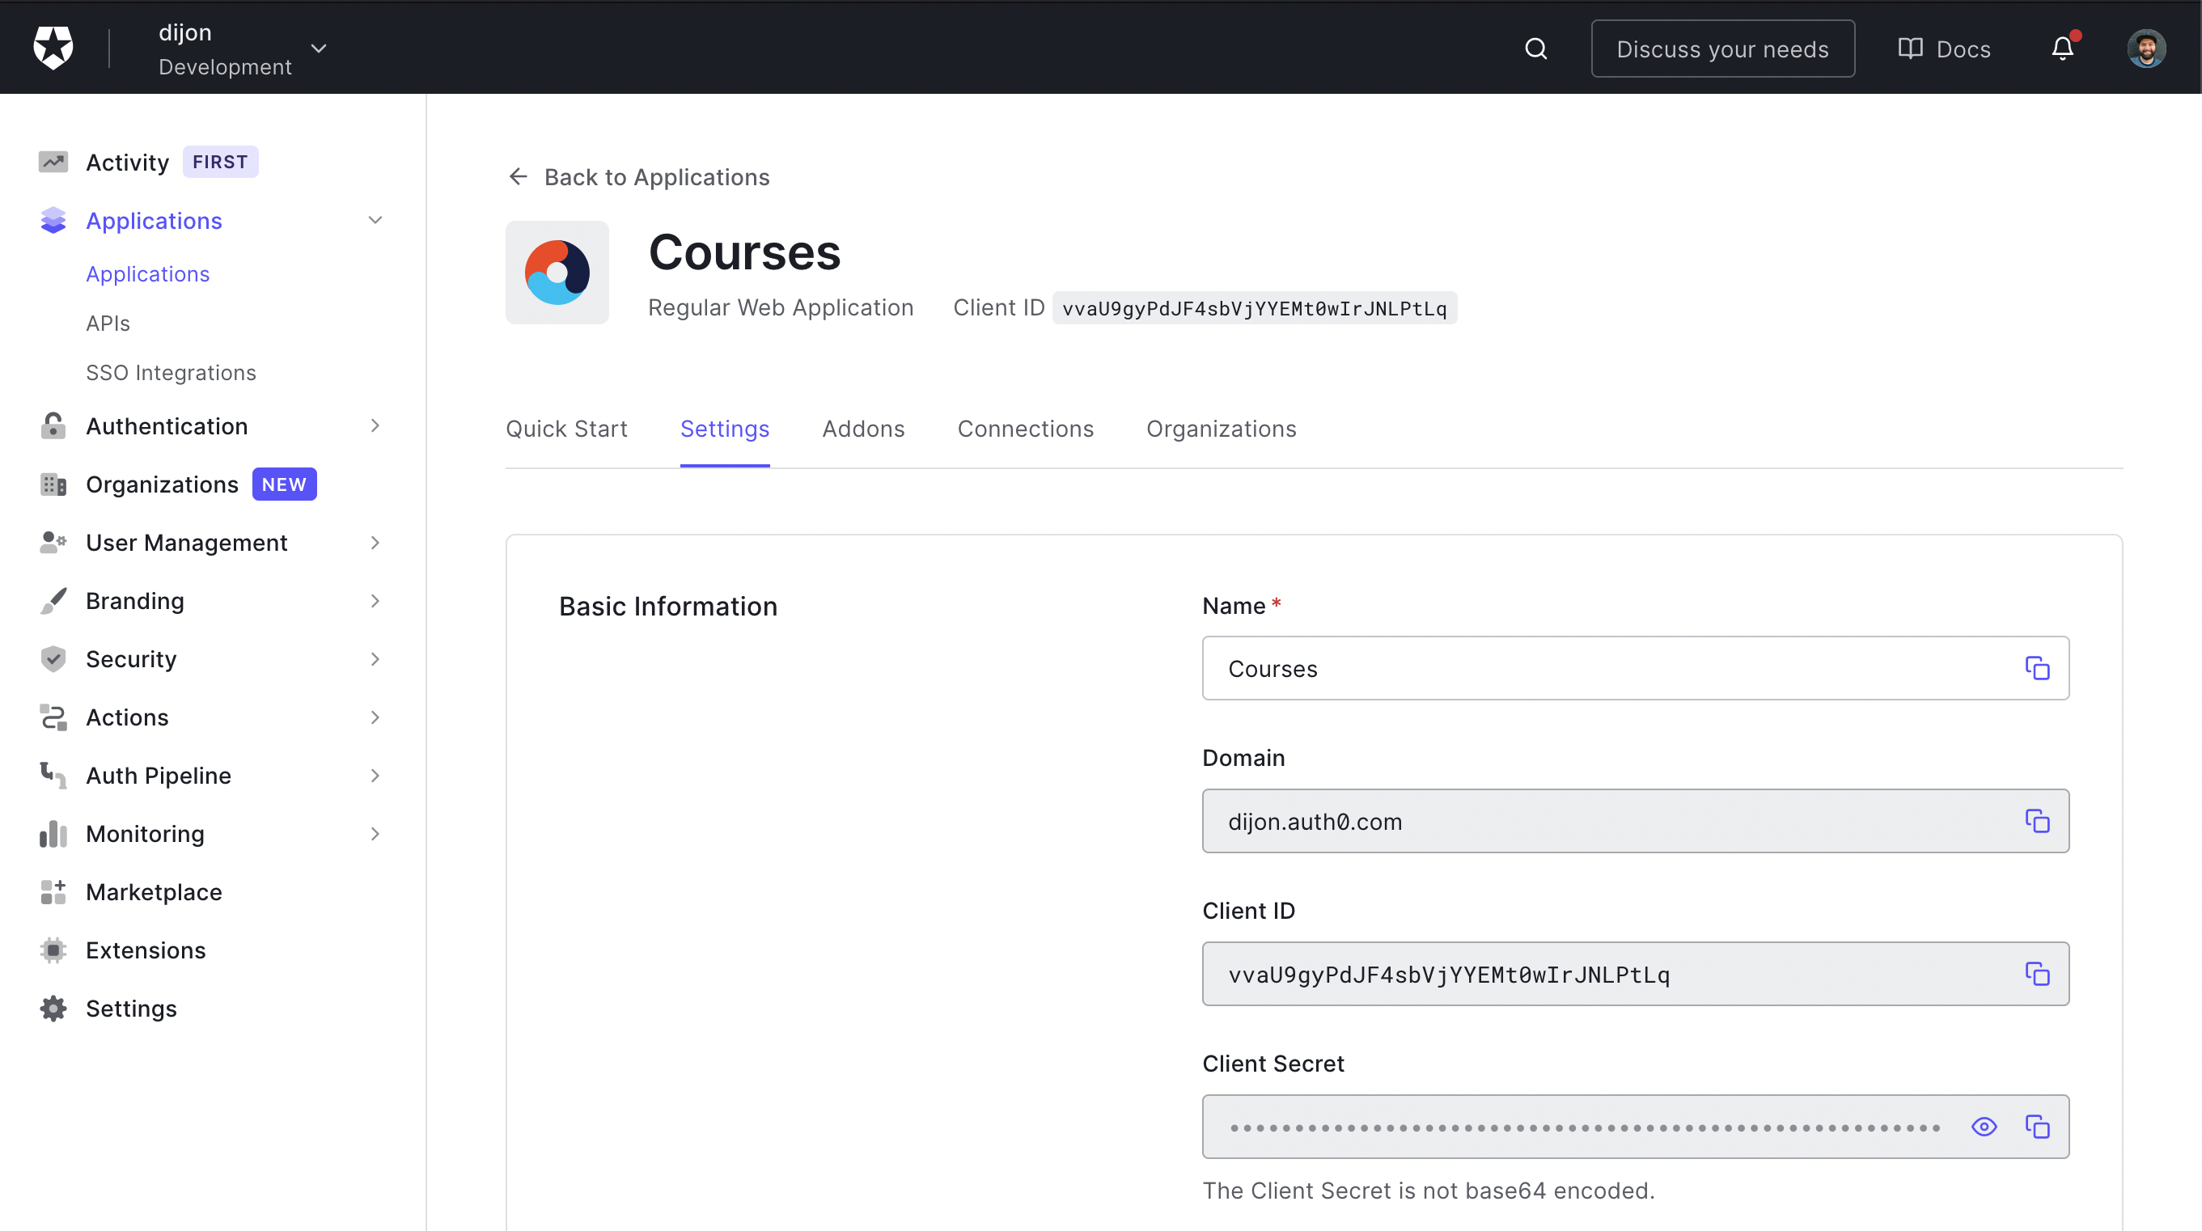
Task: Click the Auth0 shield logo
Action: point(53,48)
